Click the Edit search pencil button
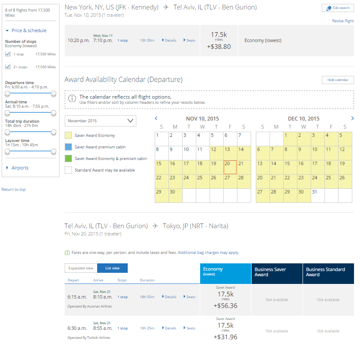Image resolution: width=360 pixels, height=344 pixels. pos(338,8)
